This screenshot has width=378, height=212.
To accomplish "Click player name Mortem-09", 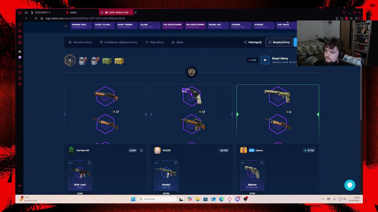I will (x=83, y=150).
